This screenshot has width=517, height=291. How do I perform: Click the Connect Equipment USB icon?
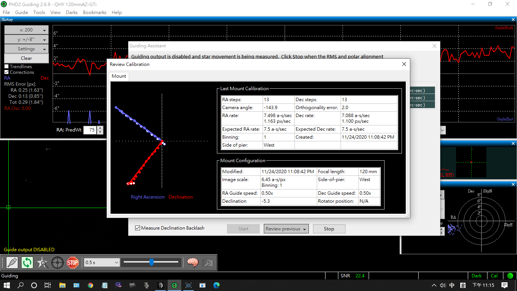12,263
